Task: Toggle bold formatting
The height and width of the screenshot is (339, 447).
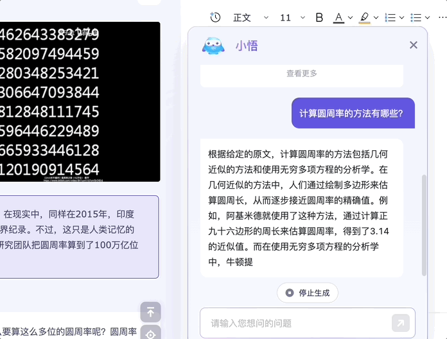Action: [x=319, y=18]
